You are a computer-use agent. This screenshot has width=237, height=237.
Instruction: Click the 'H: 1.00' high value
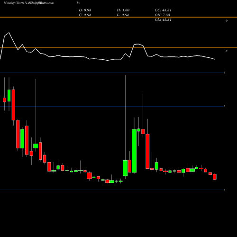123,10
